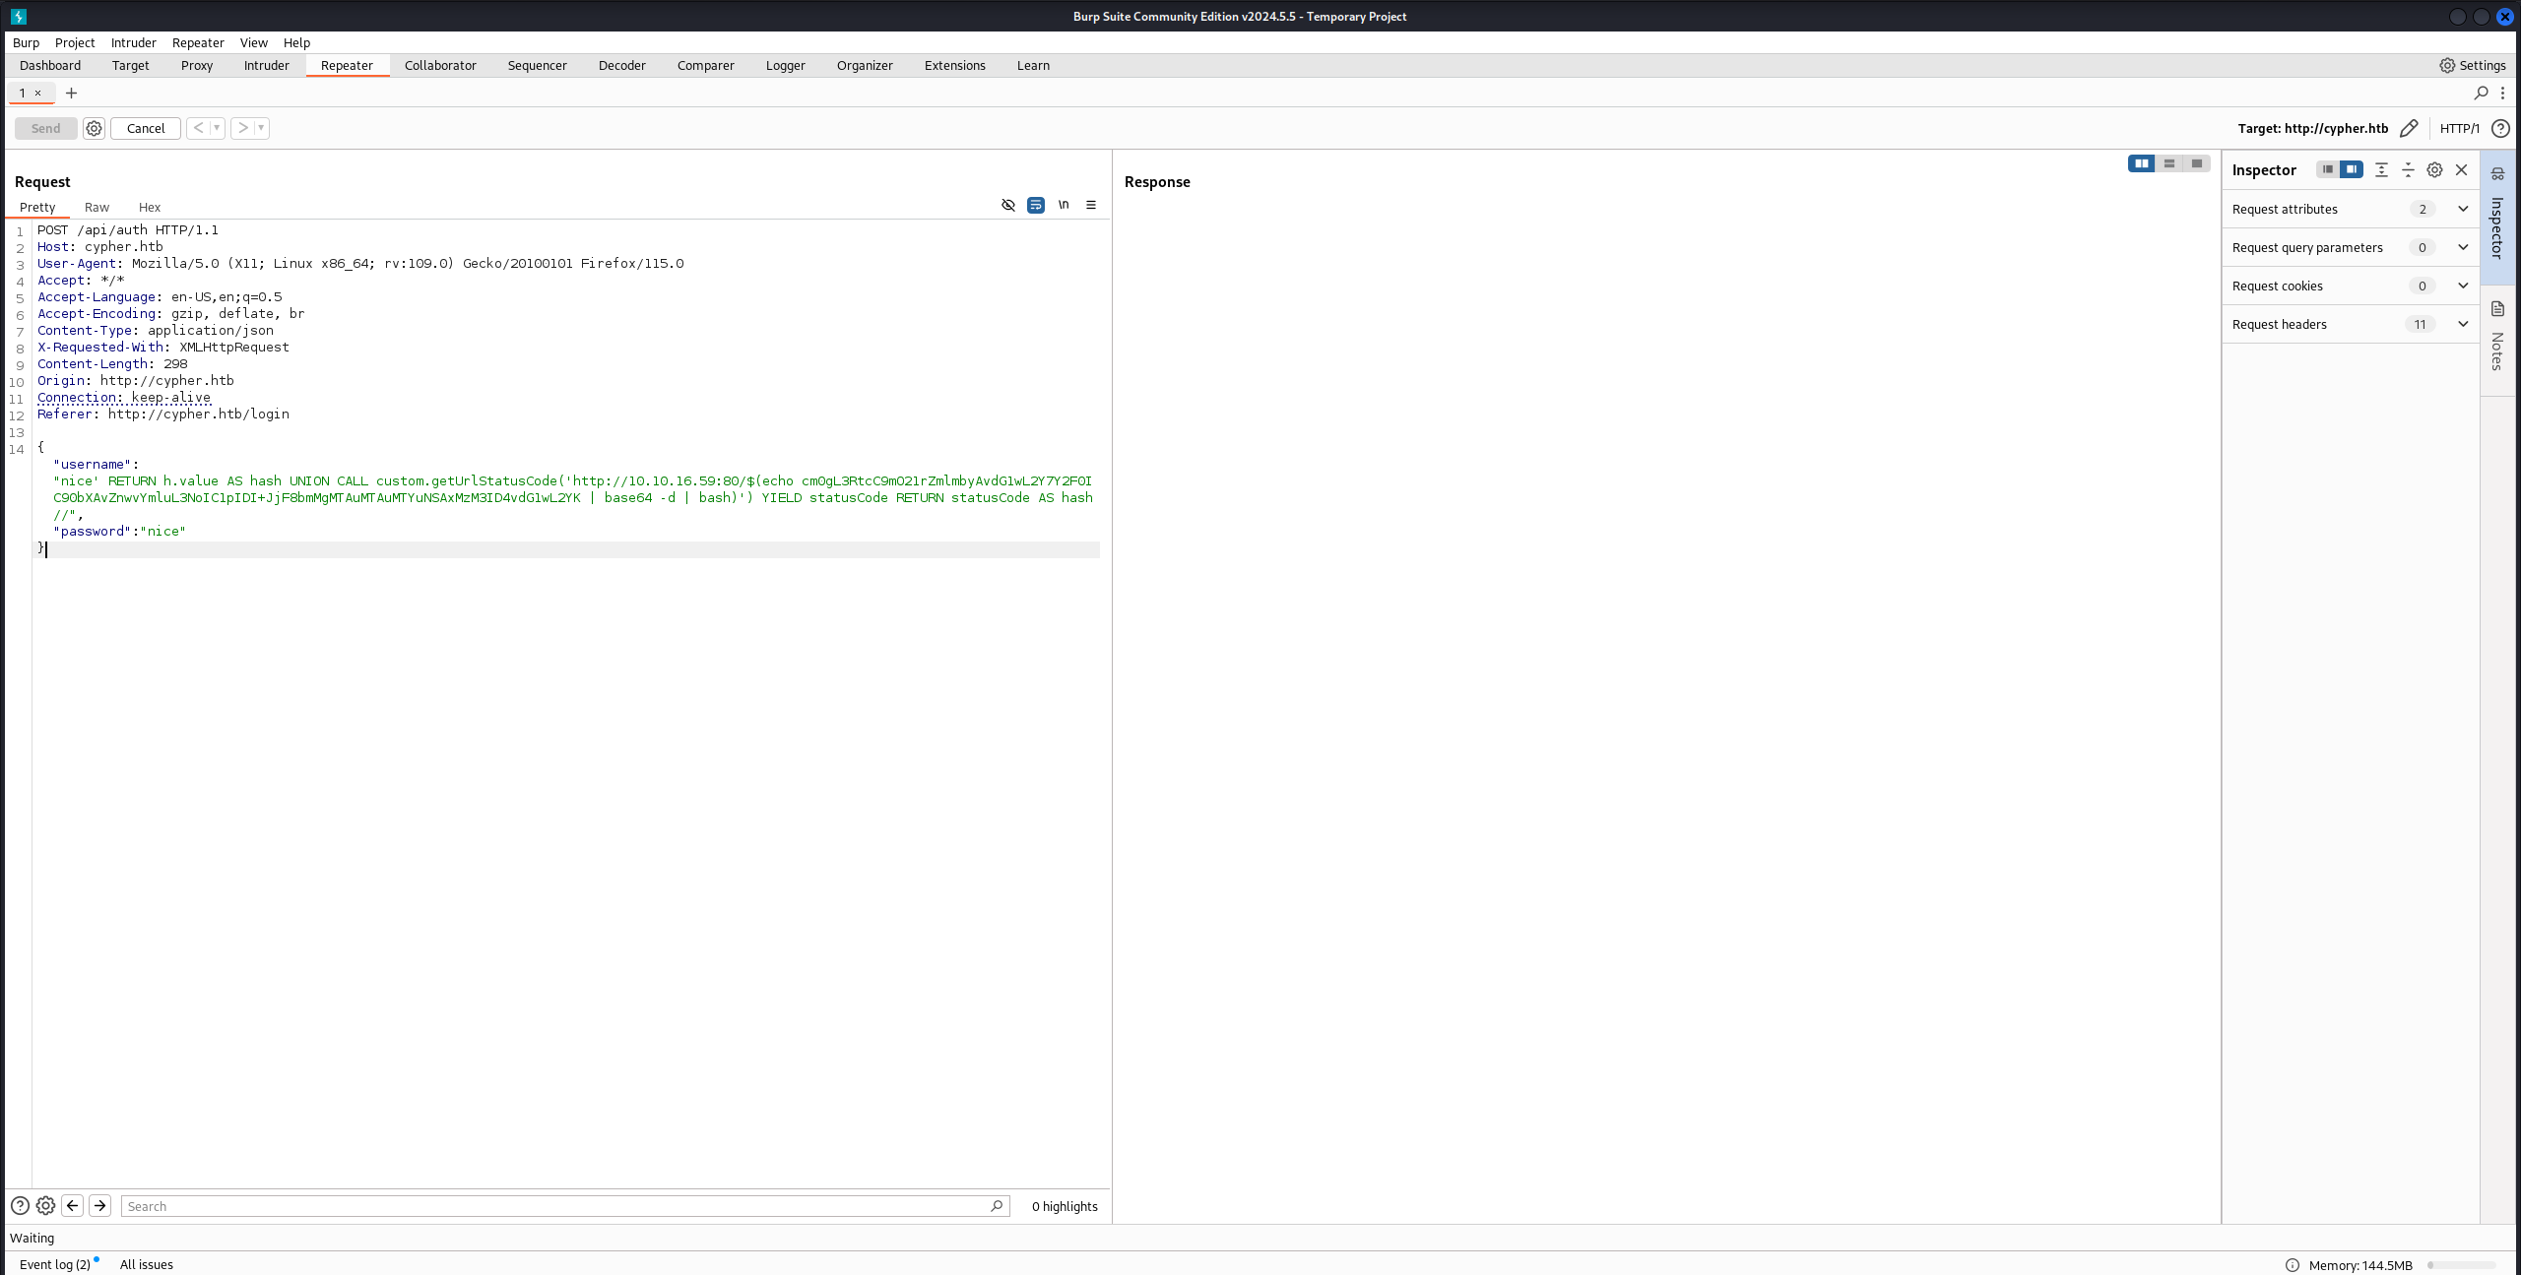Viewport: 2521px width, 1275px height.
Task: Open the Decoder tab
Action: pos(622,65)
